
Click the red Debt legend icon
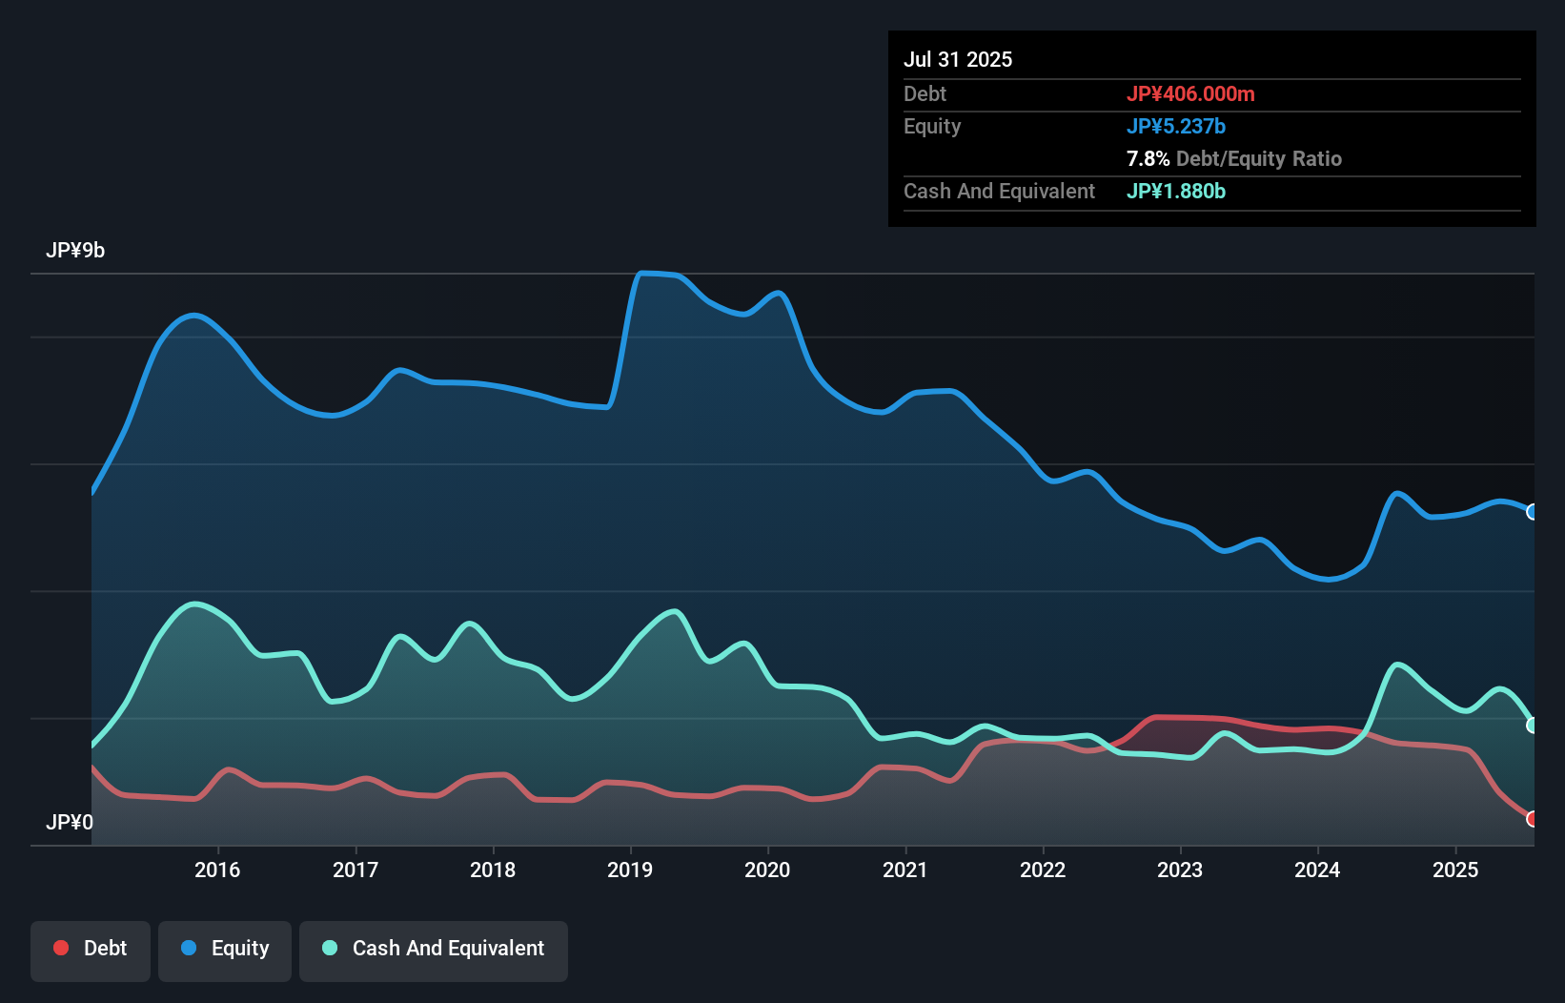point(59,949)
